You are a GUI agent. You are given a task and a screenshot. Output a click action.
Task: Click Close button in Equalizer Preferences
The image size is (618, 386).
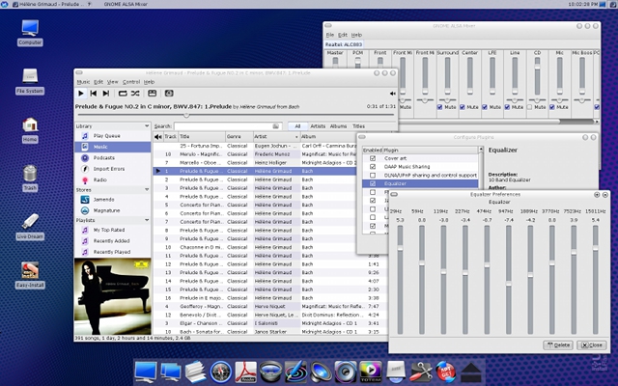[x=592, y=345]
